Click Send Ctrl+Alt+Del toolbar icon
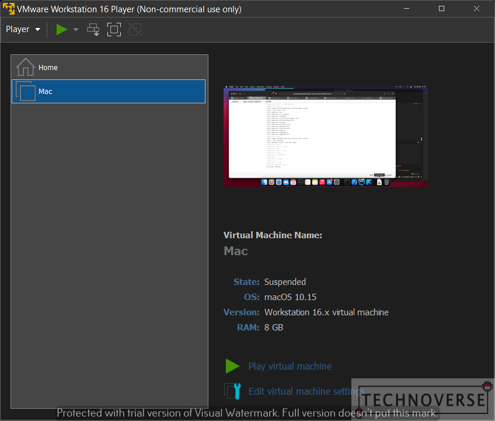This screenshot has width=495, height=421. (93, 30)
